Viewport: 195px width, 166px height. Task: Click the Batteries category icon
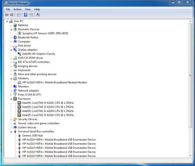(15, 25)
